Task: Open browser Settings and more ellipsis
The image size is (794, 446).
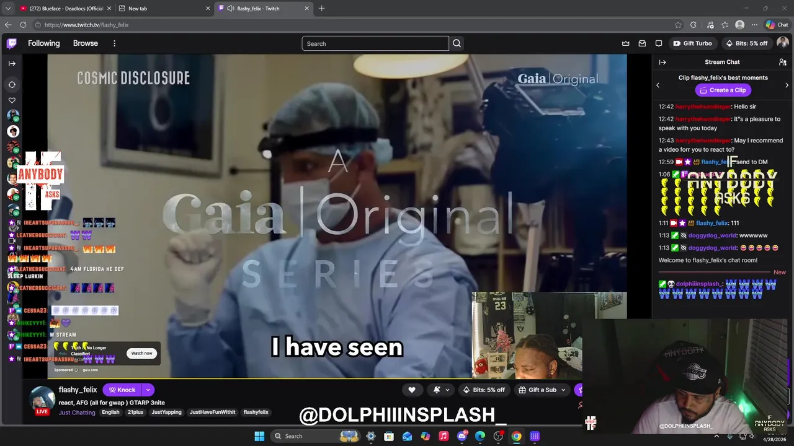Action: [754, 25]
